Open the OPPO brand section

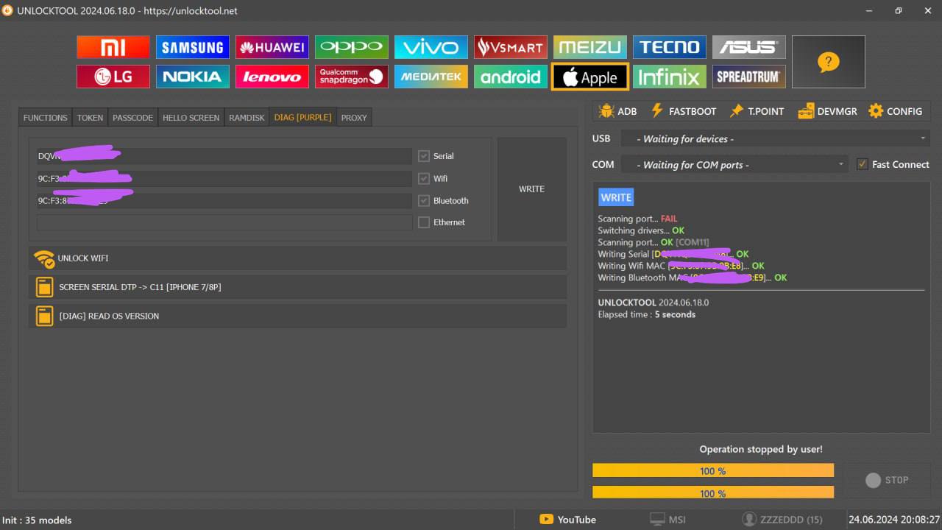click(352, 47)
